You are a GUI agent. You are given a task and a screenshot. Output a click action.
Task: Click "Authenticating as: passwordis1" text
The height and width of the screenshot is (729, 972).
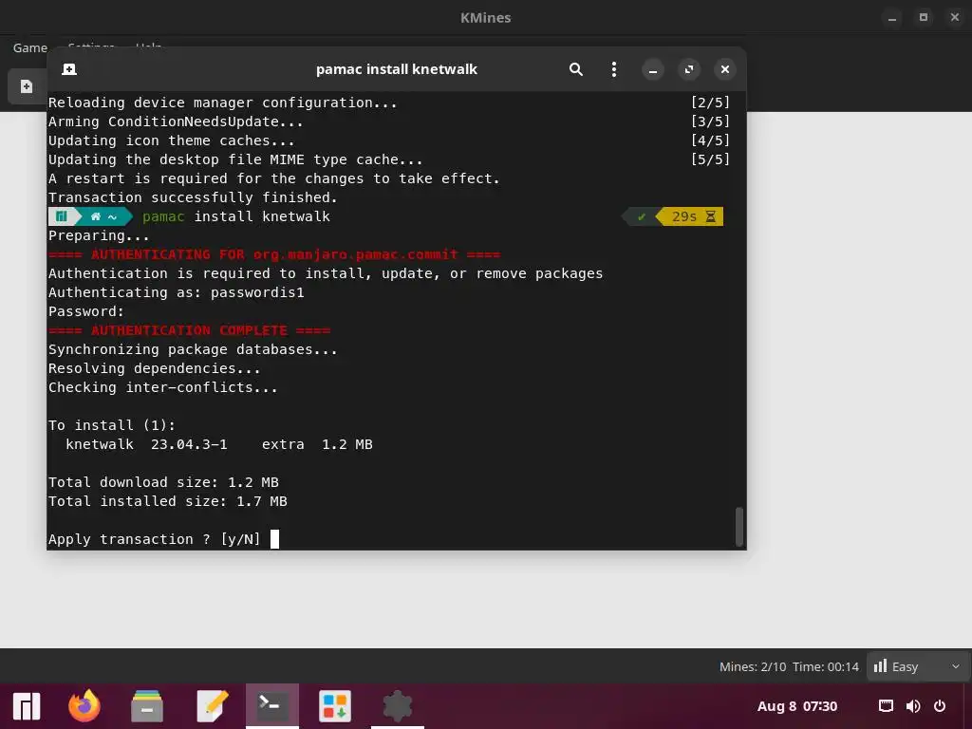176,292
